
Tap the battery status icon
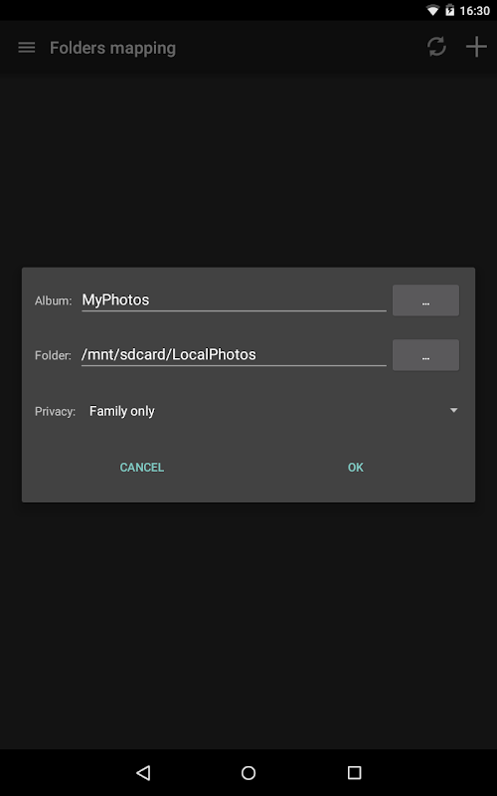pos(449,10)
